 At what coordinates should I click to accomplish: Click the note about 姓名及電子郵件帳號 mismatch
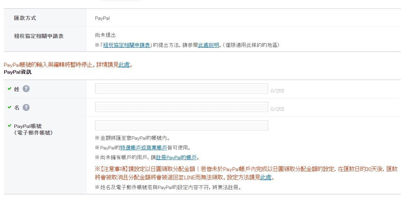[x=168, y=187]
